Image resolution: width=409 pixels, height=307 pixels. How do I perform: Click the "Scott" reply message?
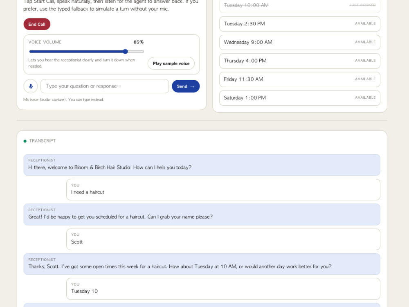coord(223,239)
